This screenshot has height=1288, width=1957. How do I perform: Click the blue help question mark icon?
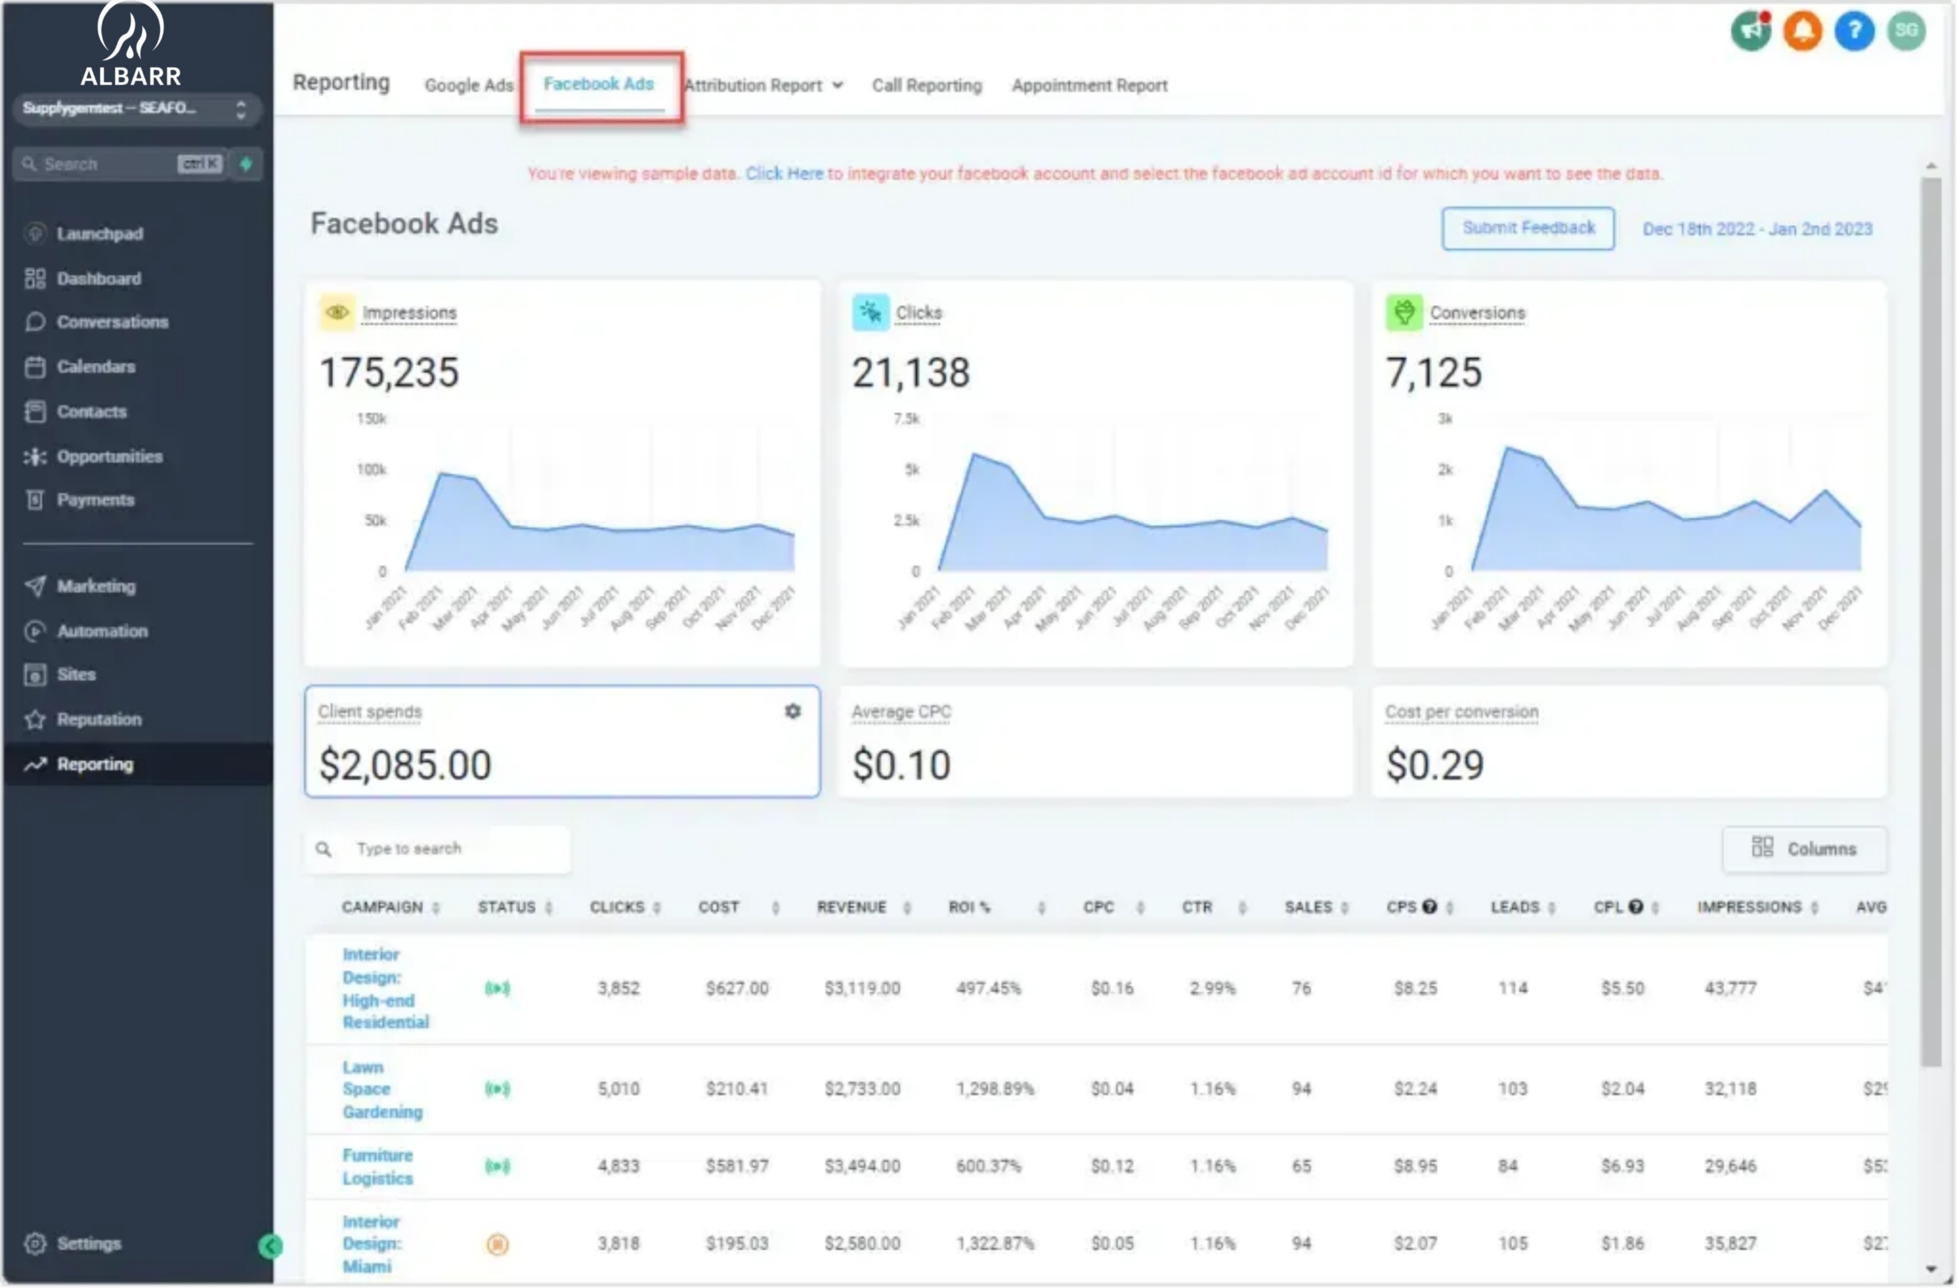(x=1854, y=31)
